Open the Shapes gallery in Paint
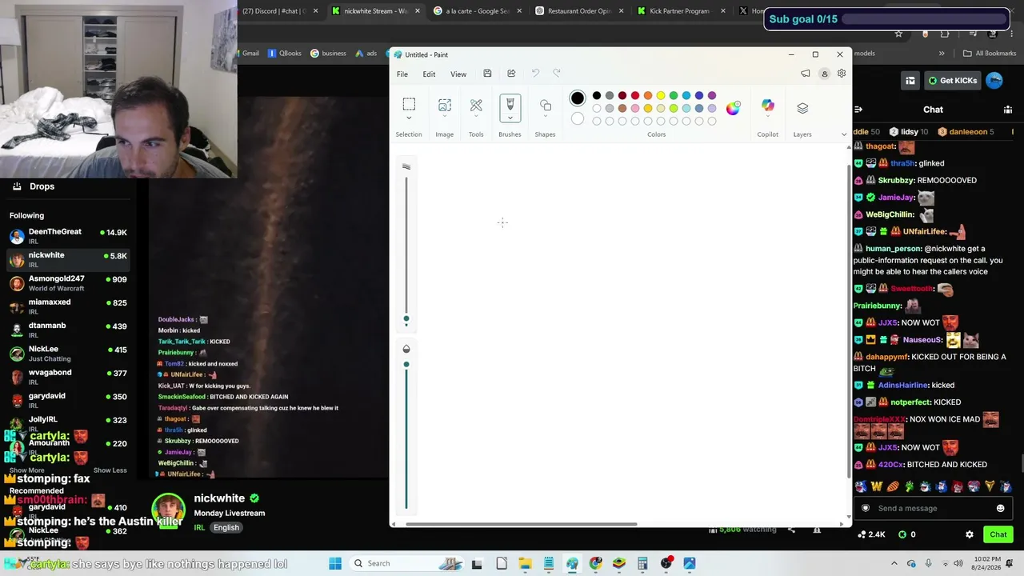Viewport: 1024px width, 576px height. pos(546,106)
